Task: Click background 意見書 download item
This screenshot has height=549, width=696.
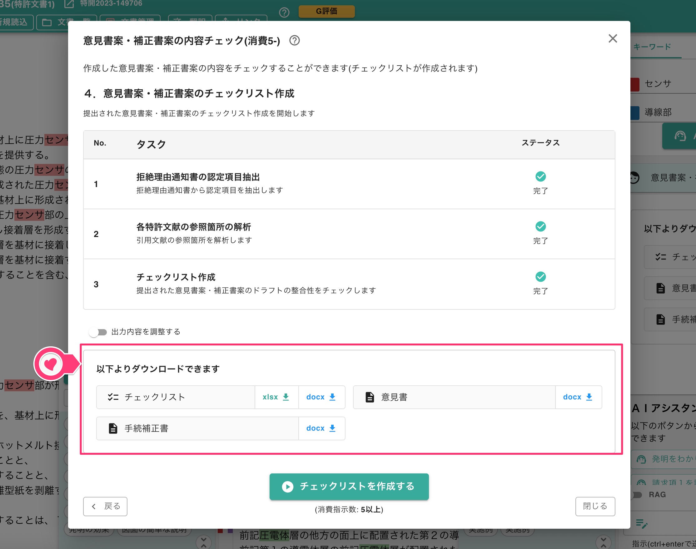Action: coord(670,288)
